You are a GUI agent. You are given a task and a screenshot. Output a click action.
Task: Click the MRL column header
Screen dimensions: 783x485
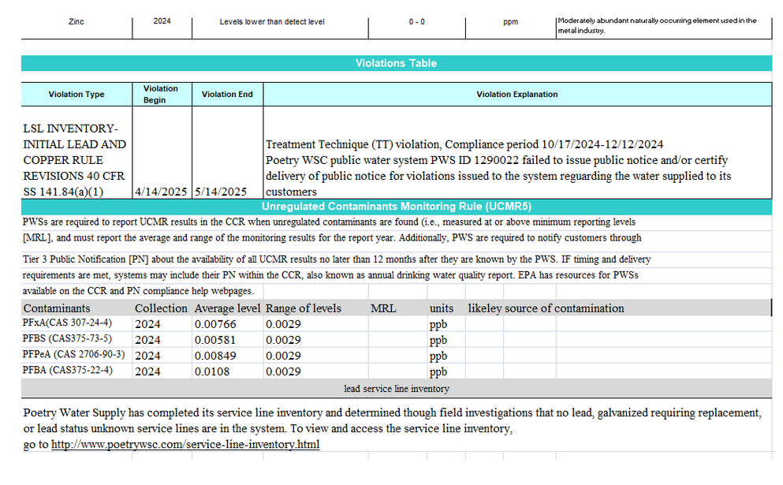[383, 308]
